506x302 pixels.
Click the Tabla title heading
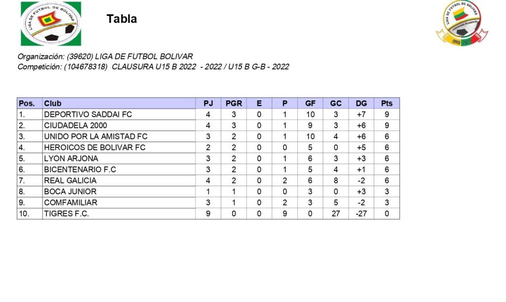(x=122, y=19)
